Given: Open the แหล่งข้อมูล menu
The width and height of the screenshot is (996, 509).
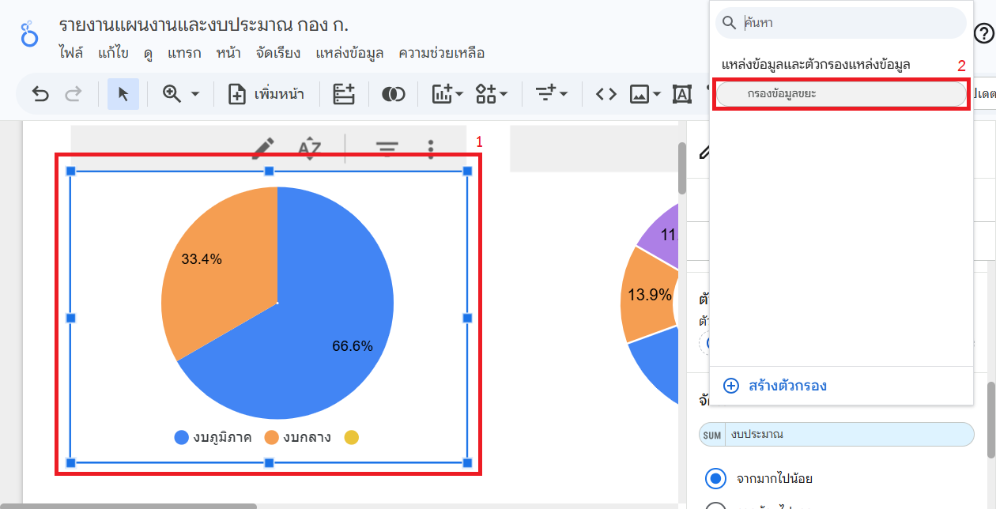Looking at the screenshot, I should [x=349, y=53].
